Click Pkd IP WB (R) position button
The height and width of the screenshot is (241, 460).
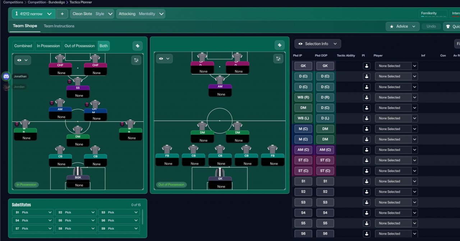(x=303, y=97)
